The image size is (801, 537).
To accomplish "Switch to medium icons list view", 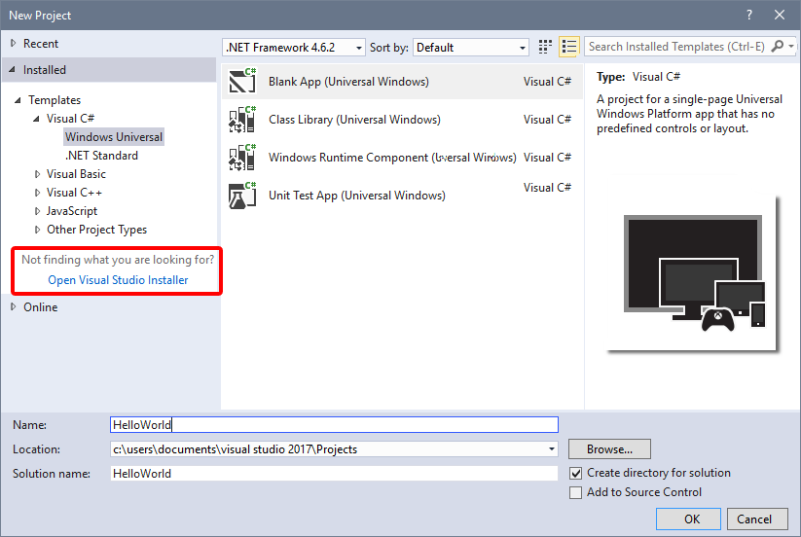I will (x=568, y=47).
